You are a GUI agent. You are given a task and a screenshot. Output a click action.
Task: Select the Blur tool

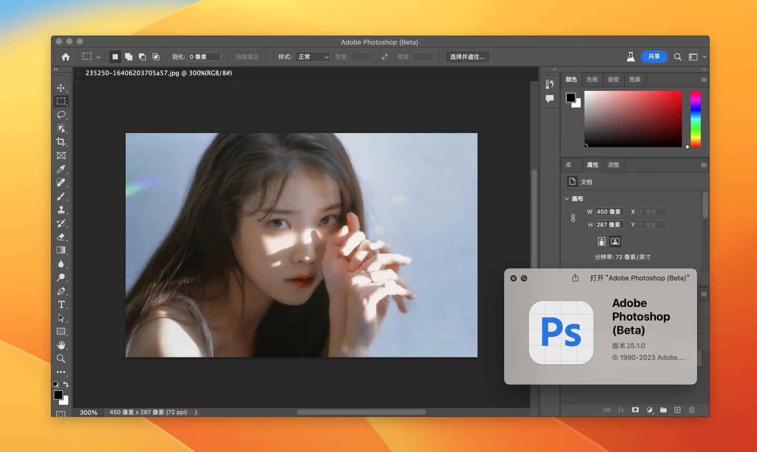pyautogui.click(x=61, y=264)
